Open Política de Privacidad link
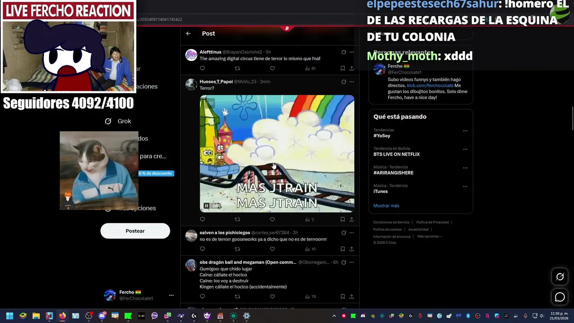Viewport: 574px width, 323px height. pyautogui.click(x=432, y=223)
